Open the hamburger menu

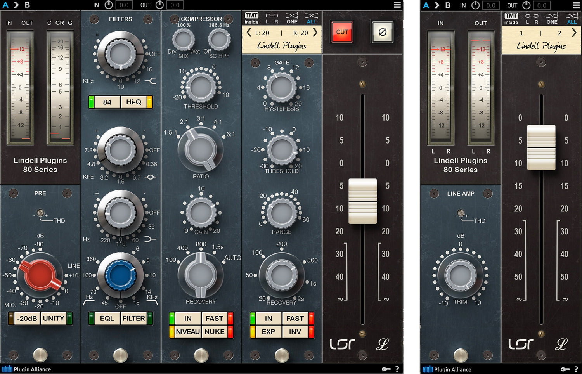[x=397, y=5]
